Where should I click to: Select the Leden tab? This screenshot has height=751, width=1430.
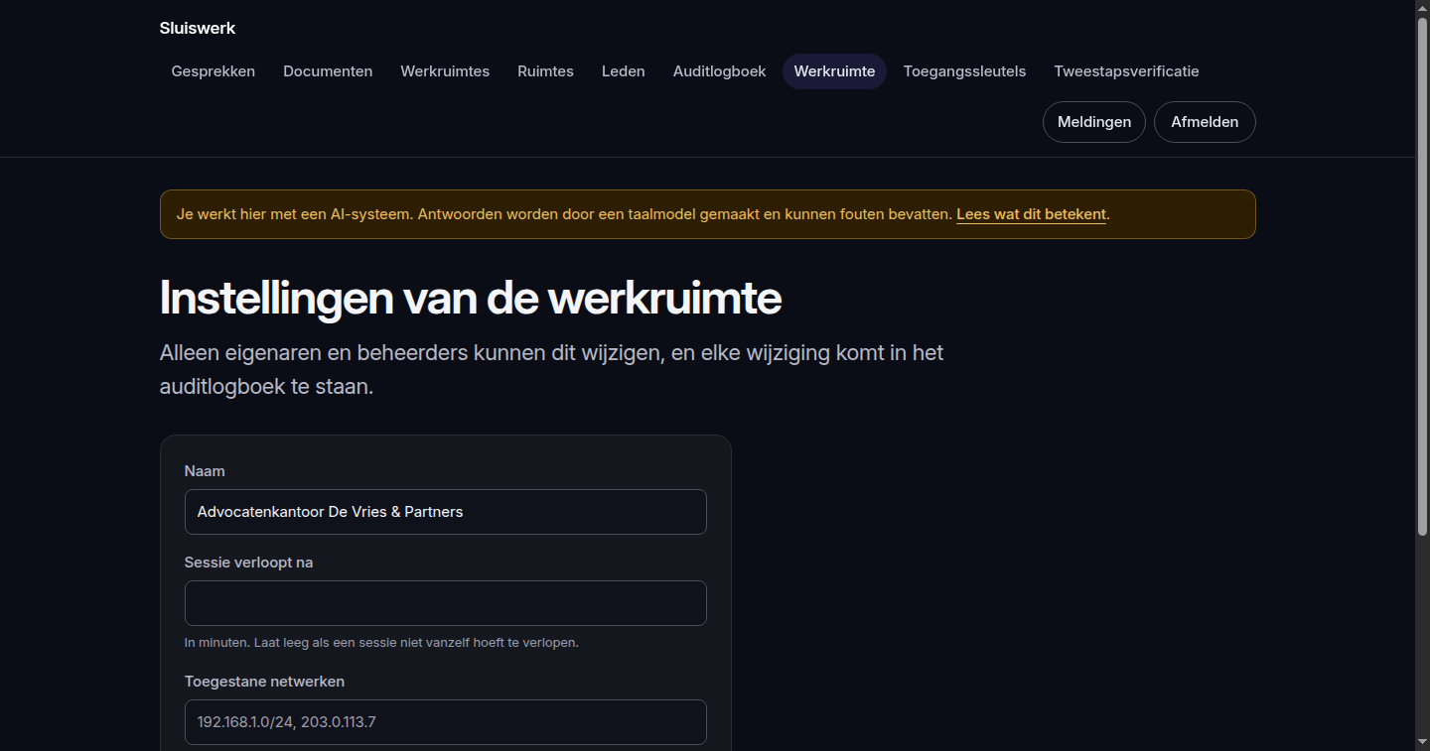(624, 71)
